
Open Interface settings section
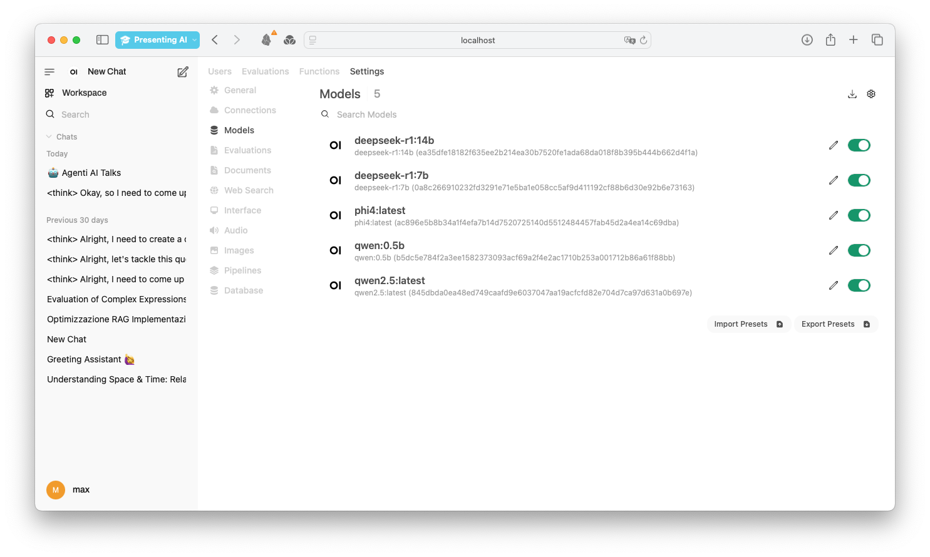(x=235, y=210)
